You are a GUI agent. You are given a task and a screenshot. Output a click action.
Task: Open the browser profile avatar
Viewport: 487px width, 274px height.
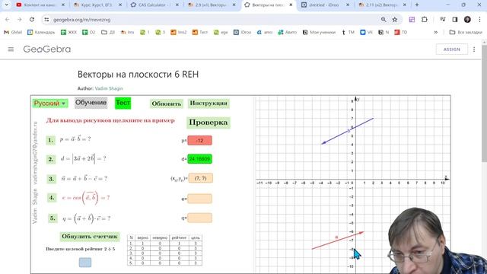[x=467, y=20]
